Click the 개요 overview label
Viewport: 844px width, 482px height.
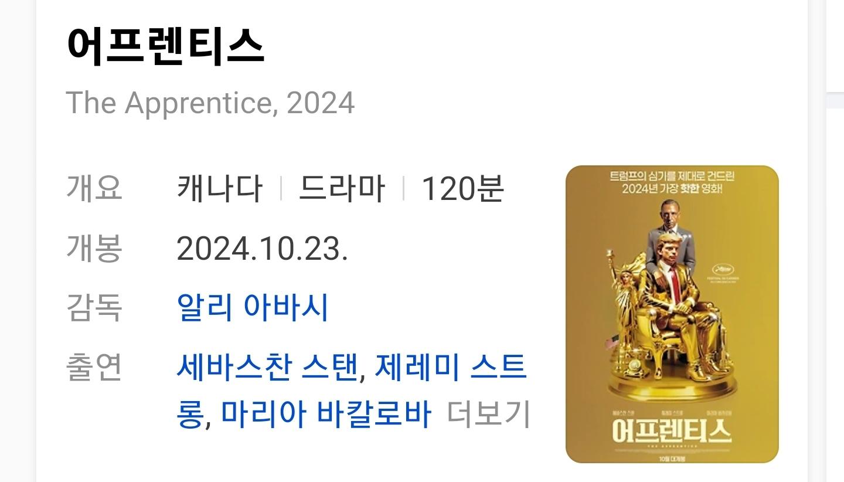pyautogui.click(x=94, y=189)
